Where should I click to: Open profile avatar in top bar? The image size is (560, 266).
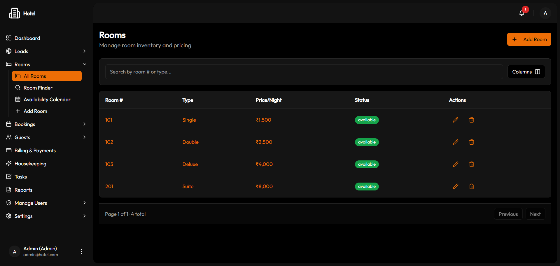pos(545,13)
